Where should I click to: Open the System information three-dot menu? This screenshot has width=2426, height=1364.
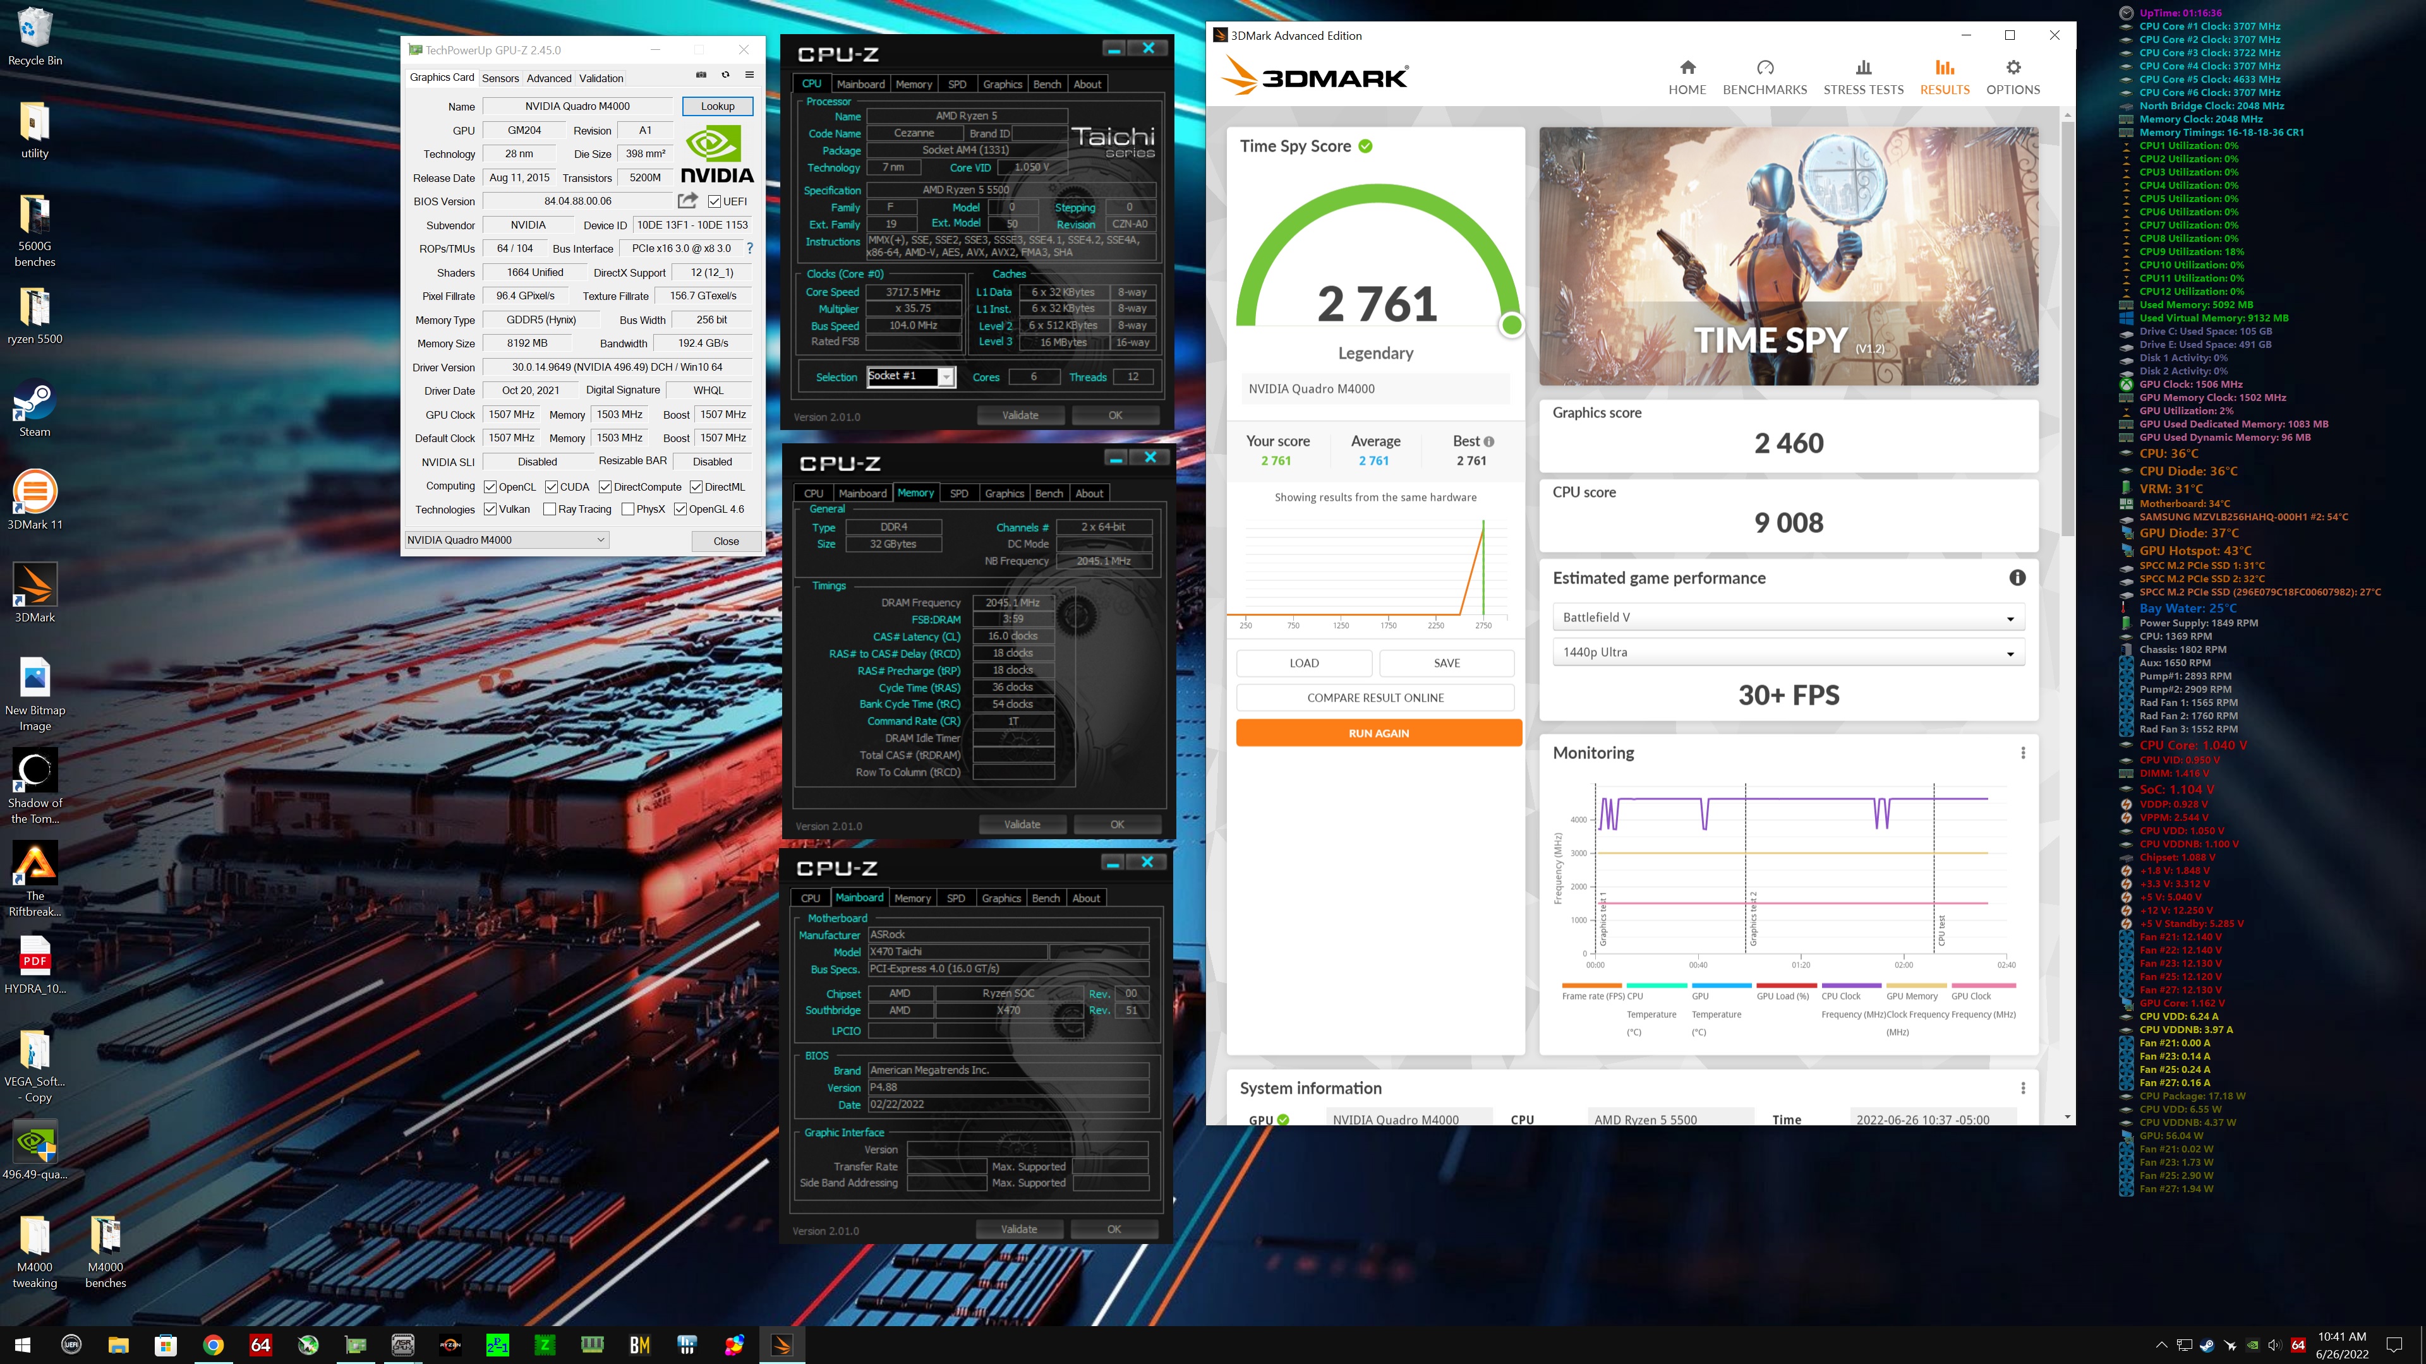click(2023, 1088)
